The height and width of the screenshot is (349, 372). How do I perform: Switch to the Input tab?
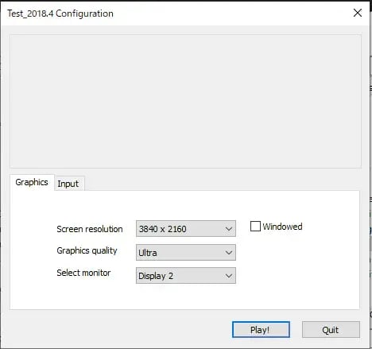pos(68,184)
